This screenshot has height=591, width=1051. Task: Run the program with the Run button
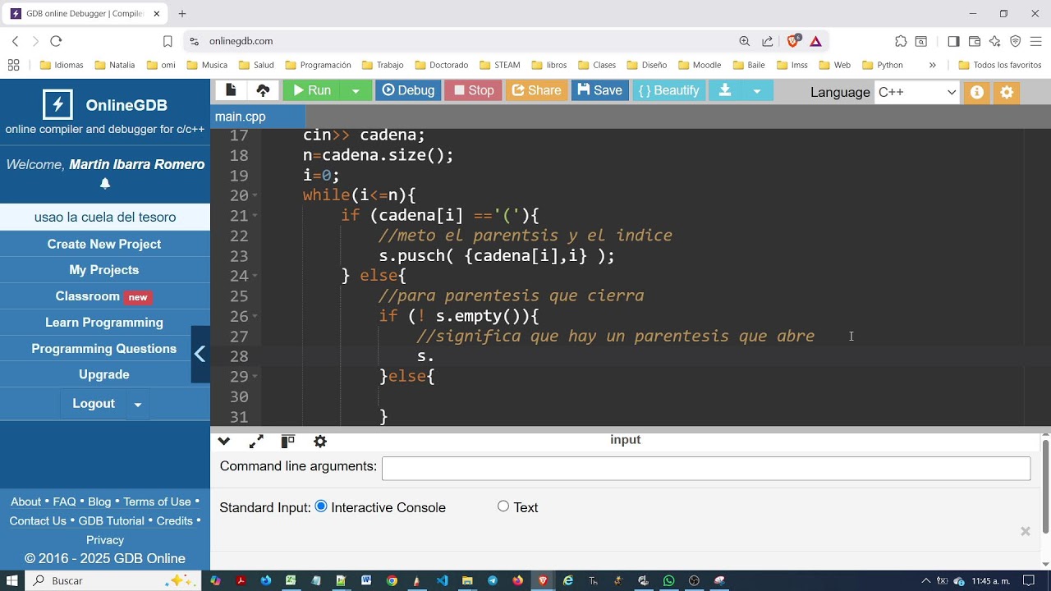[x=312, y=90]
